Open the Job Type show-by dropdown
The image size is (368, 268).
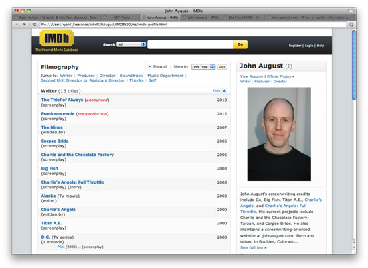(203, 67)
